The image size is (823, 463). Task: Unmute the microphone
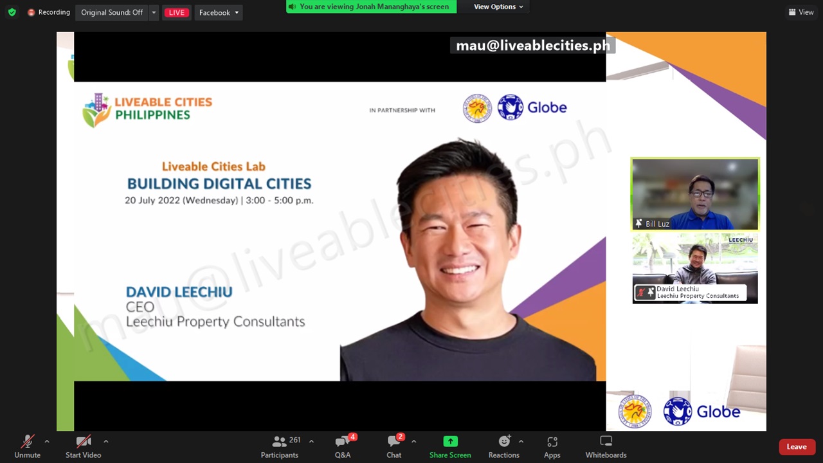pyautogui.click(x=27, y=446)
